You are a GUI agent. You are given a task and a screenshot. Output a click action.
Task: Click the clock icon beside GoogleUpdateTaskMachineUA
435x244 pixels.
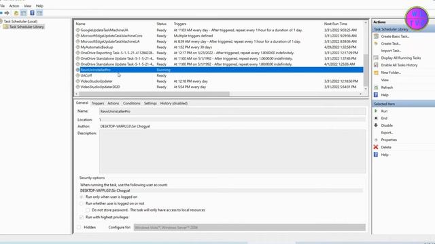pos(77,30)
